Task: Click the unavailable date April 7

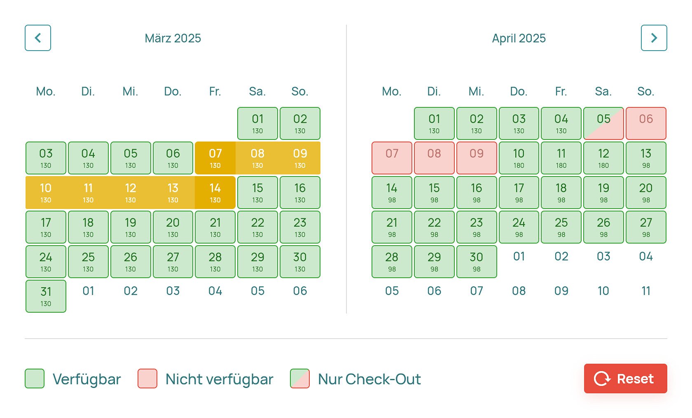Action: [392, 158]
